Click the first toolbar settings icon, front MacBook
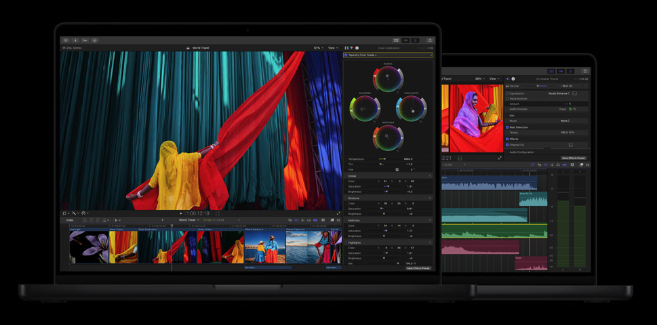 [x=66, y=40]
